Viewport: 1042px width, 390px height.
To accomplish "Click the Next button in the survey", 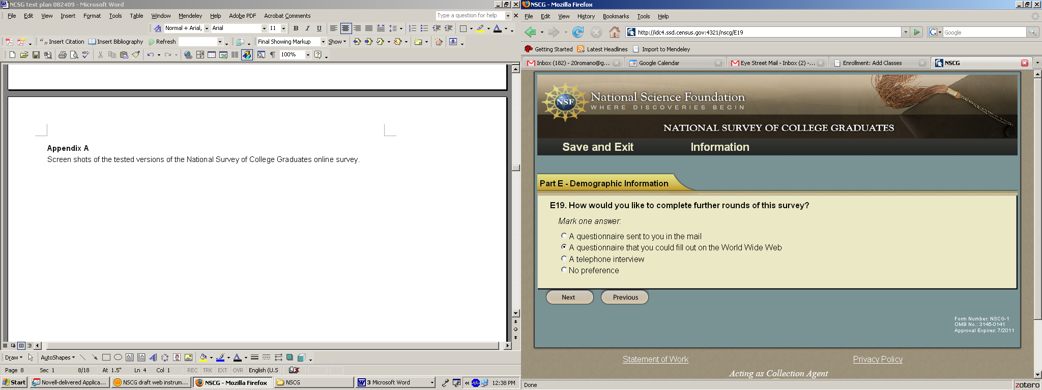I will point(569,298).
